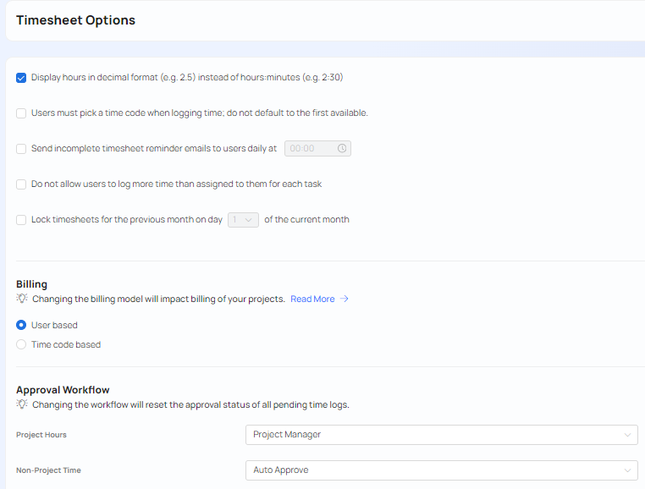The image size is (645, 489).
Task: Click the Timesheet Options heading
Action: click(x=75, y=20)
